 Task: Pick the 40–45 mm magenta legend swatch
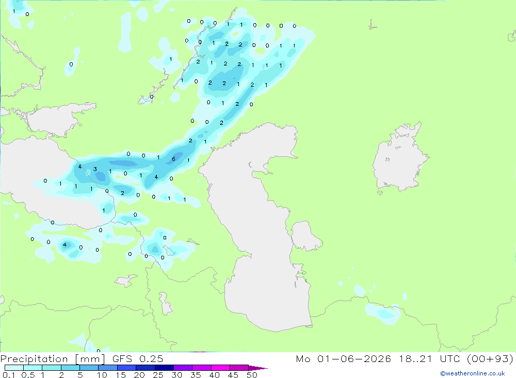[x=220, y=368]
